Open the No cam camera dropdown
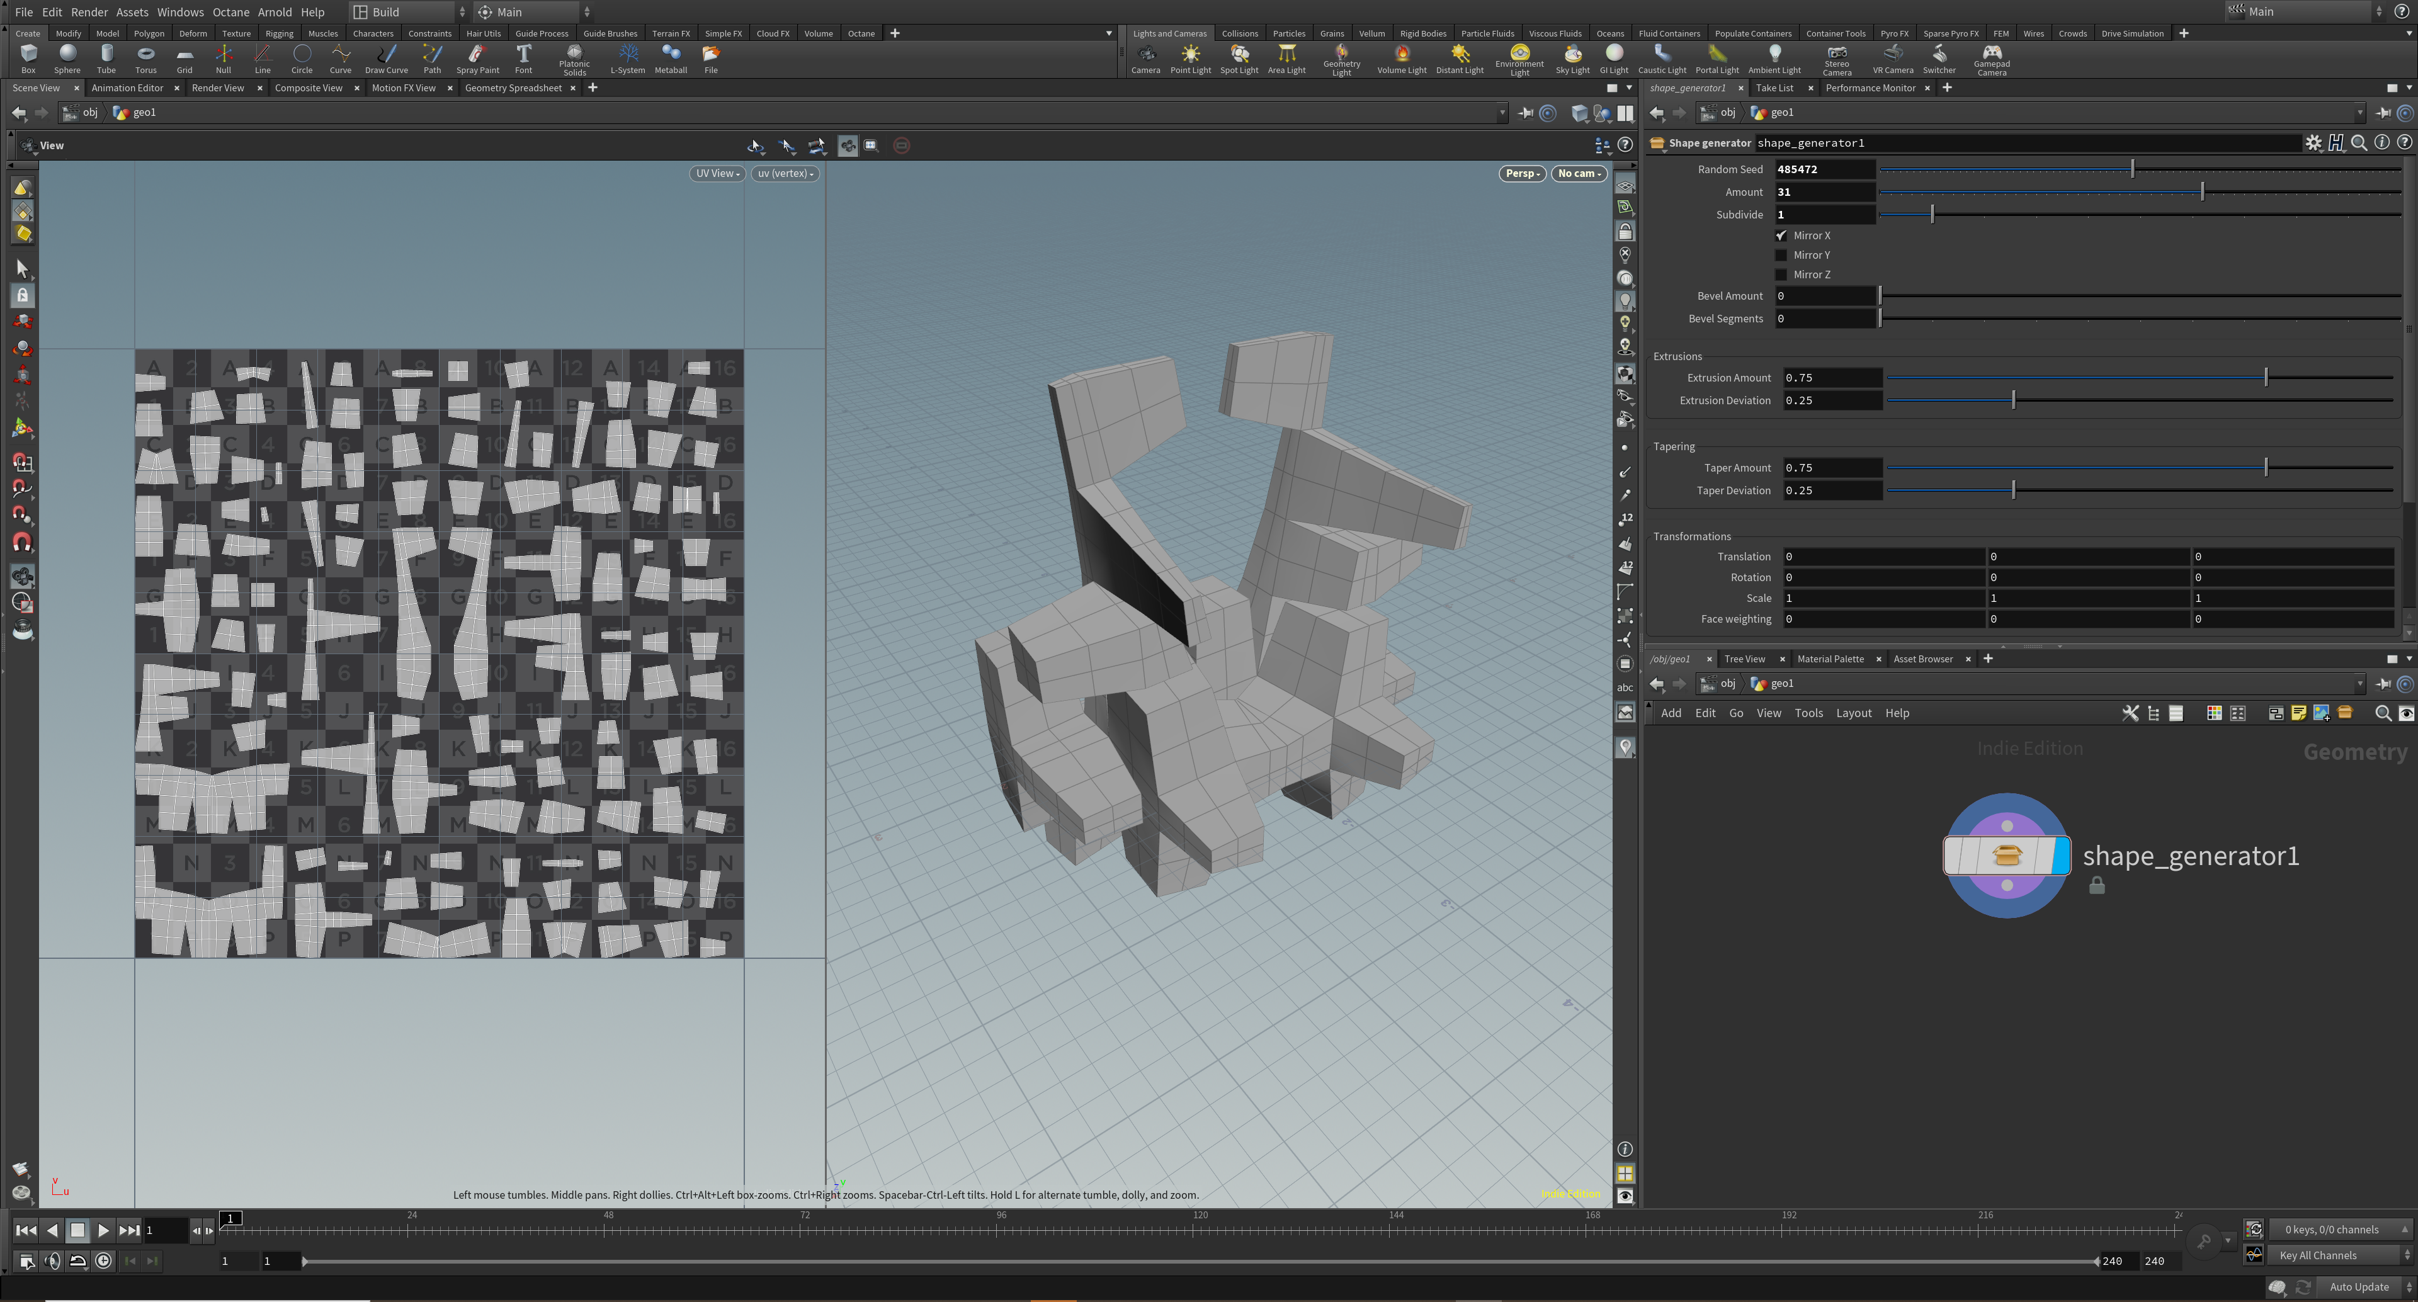The width and height of the screenshot is (2418, 1302). pos(1579,174)
